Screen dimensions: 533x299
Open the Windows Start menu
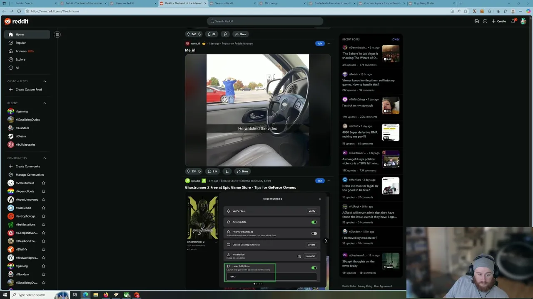[4, 295]
